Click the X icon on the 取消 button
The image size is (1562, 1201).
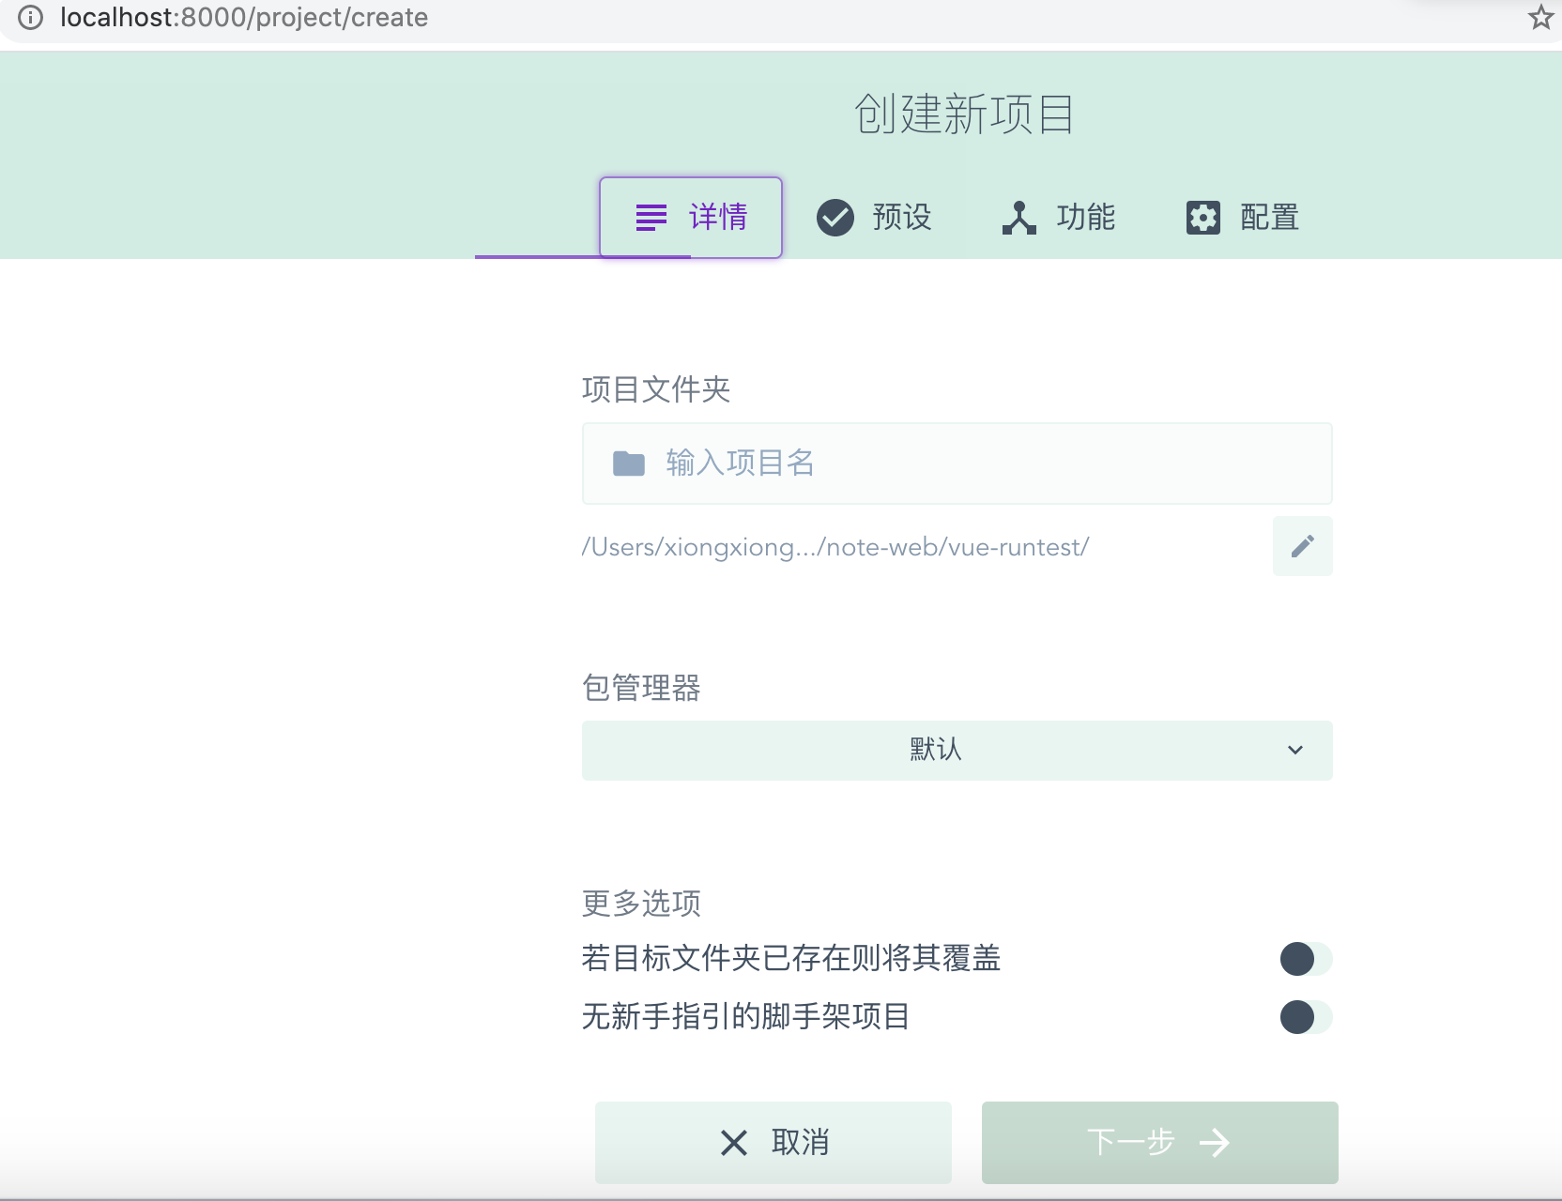click(x=733, y=1143)
